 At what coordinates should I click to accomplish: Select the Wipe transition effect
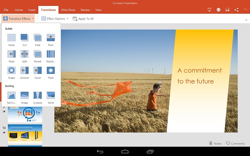11,54
